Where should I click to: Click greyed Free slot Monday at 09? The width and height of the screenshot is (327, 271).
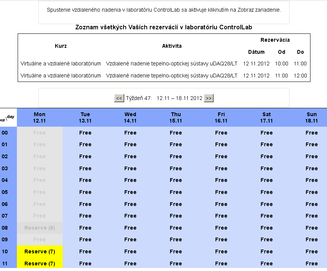click(39, 240)
